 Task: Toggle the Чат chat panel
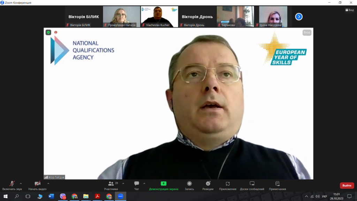[x=137, y=184]
